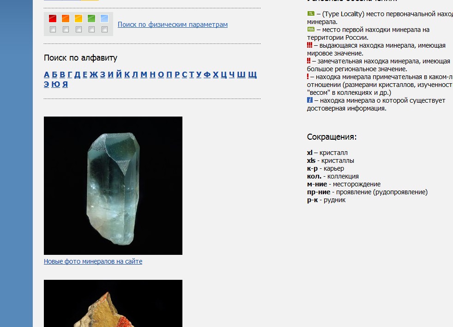Click the 'р-к - рудник' abbreviation line
This screenshot has height=327, width=453.
pos(326,200)
